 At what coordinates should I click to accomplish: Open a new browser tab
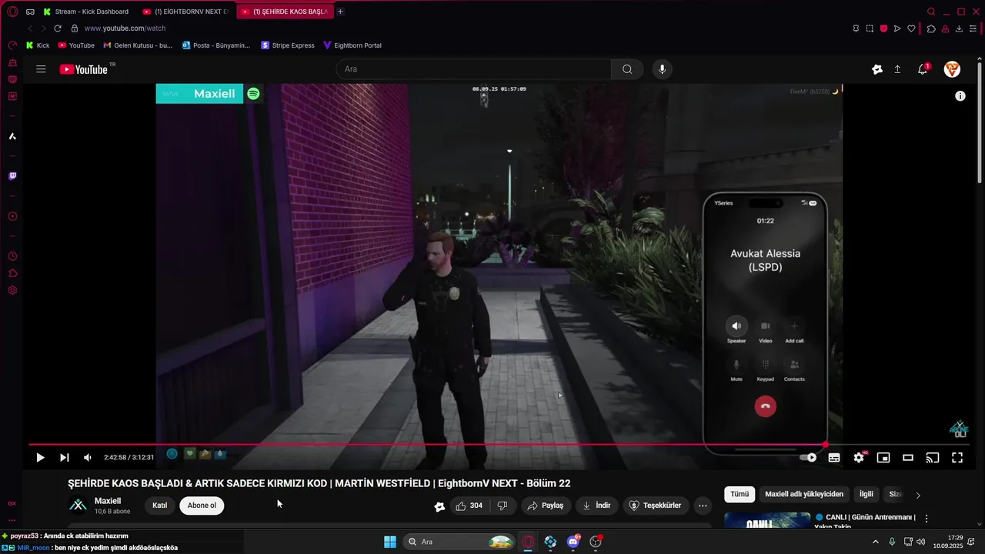coord(340,12)
